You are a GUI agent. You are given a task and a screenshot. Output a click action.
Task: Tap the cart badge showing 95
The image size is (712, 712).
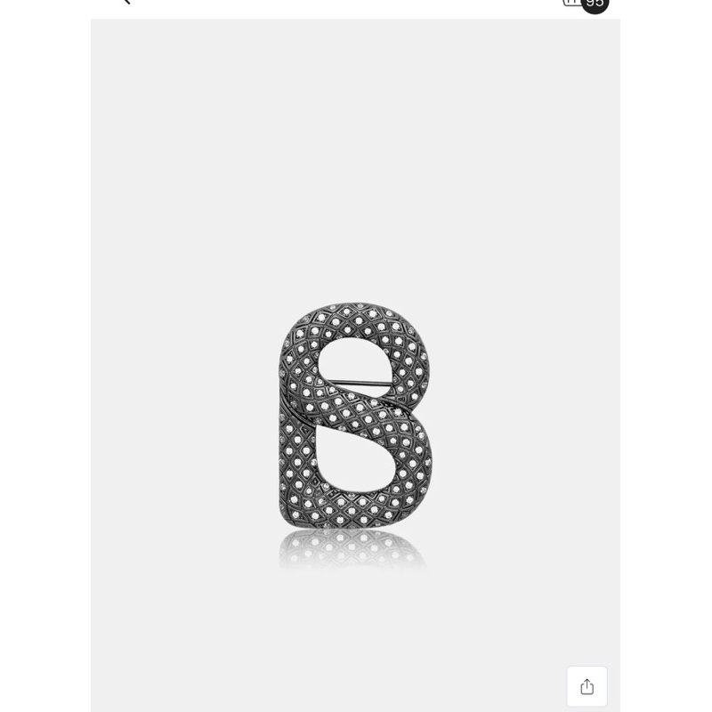click(x=595, y=4)
